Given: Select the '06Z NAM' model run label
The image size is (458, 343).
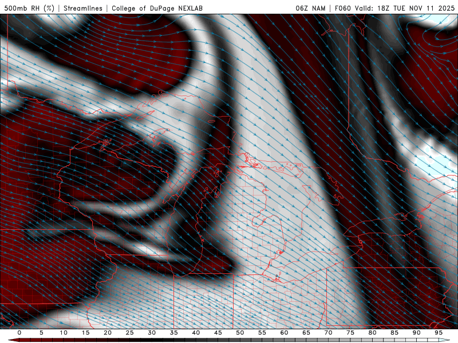Looking at the screenshot, I should point(310,8).
